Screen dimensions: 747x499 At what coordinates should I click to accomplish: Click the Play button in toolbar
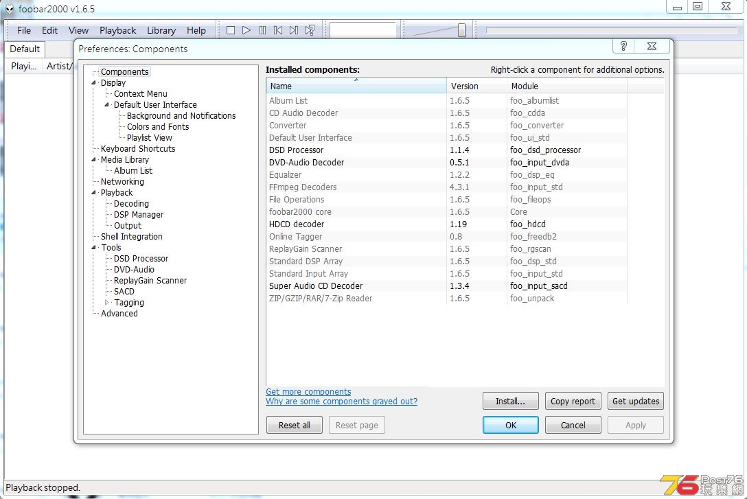click(246, 30)
